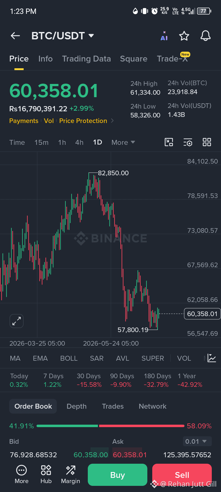Viewport: 221px width, 492px height.
Task: Toggle the EMA indicator
Action: pos(41,358)
